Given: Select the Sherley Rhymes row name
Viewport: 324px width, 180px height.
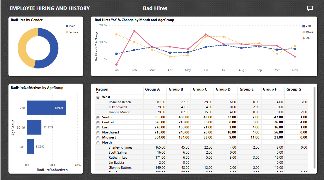Looking at the screenshot, I should point(120,147).
